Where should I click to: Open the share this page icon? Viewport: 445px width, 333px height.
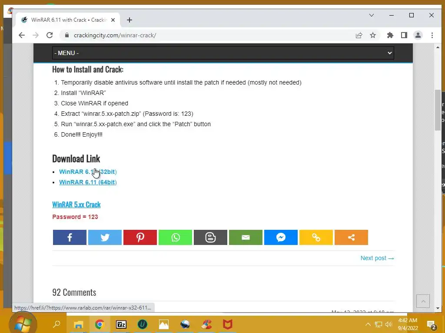click(x=359, y=35)
